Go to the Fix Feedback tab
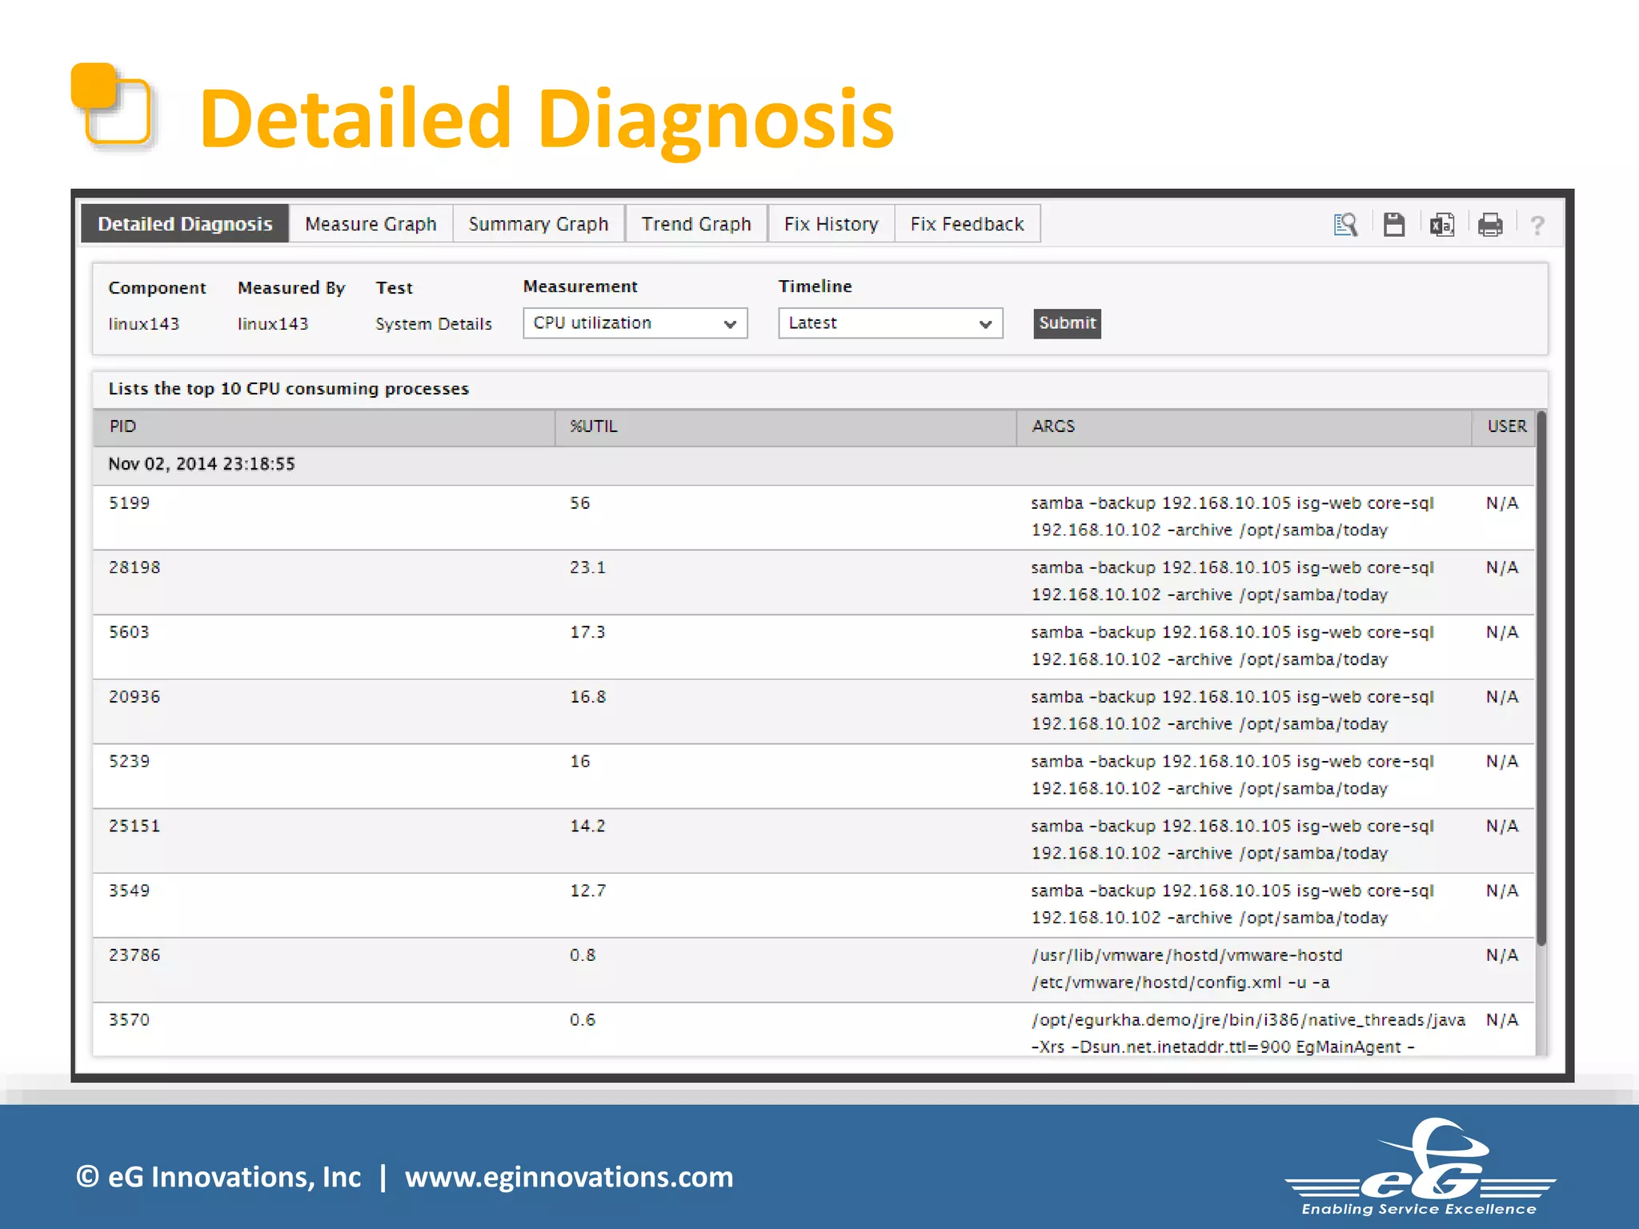 click(x=967, y=224)
